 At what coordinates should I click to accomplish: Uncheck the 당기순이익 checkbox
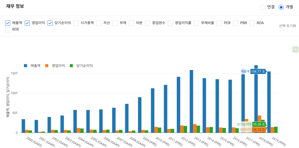pos(50,23)
